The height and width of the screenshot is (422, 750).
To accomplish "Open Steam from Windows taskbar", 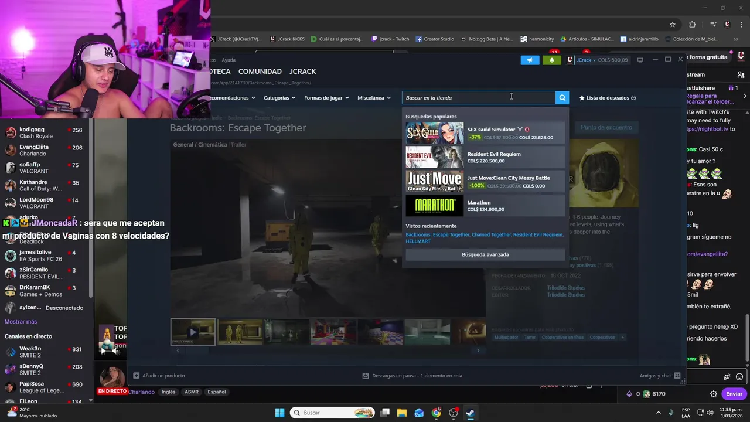I will (470, 413).
